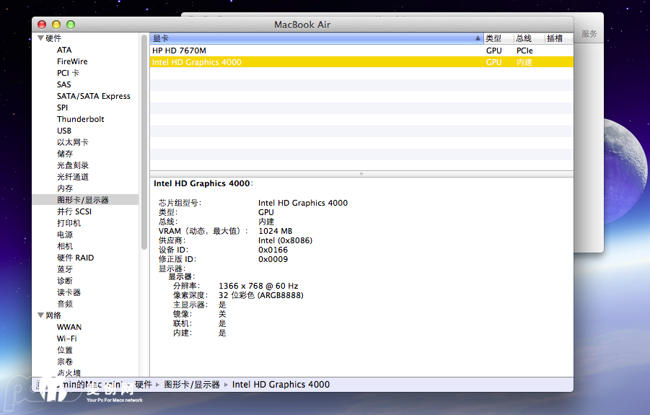This screenshot has height=415, width=650.
Task: Open the PCI 卡 section
Action: tap(68, 73)
